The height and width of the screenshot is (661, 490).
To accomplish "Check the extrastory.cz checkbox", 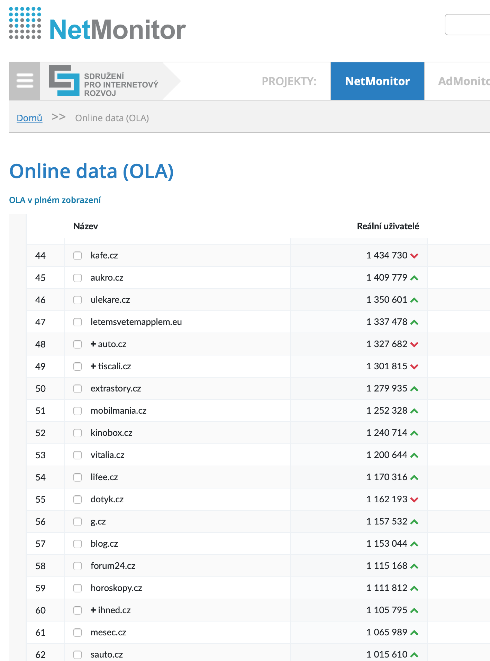I will (78, 389).
